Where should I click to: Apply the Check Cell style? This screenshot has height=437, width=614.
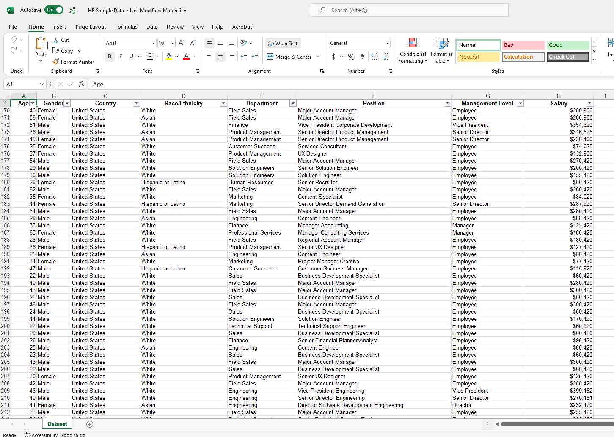click(x=568, y=57)
